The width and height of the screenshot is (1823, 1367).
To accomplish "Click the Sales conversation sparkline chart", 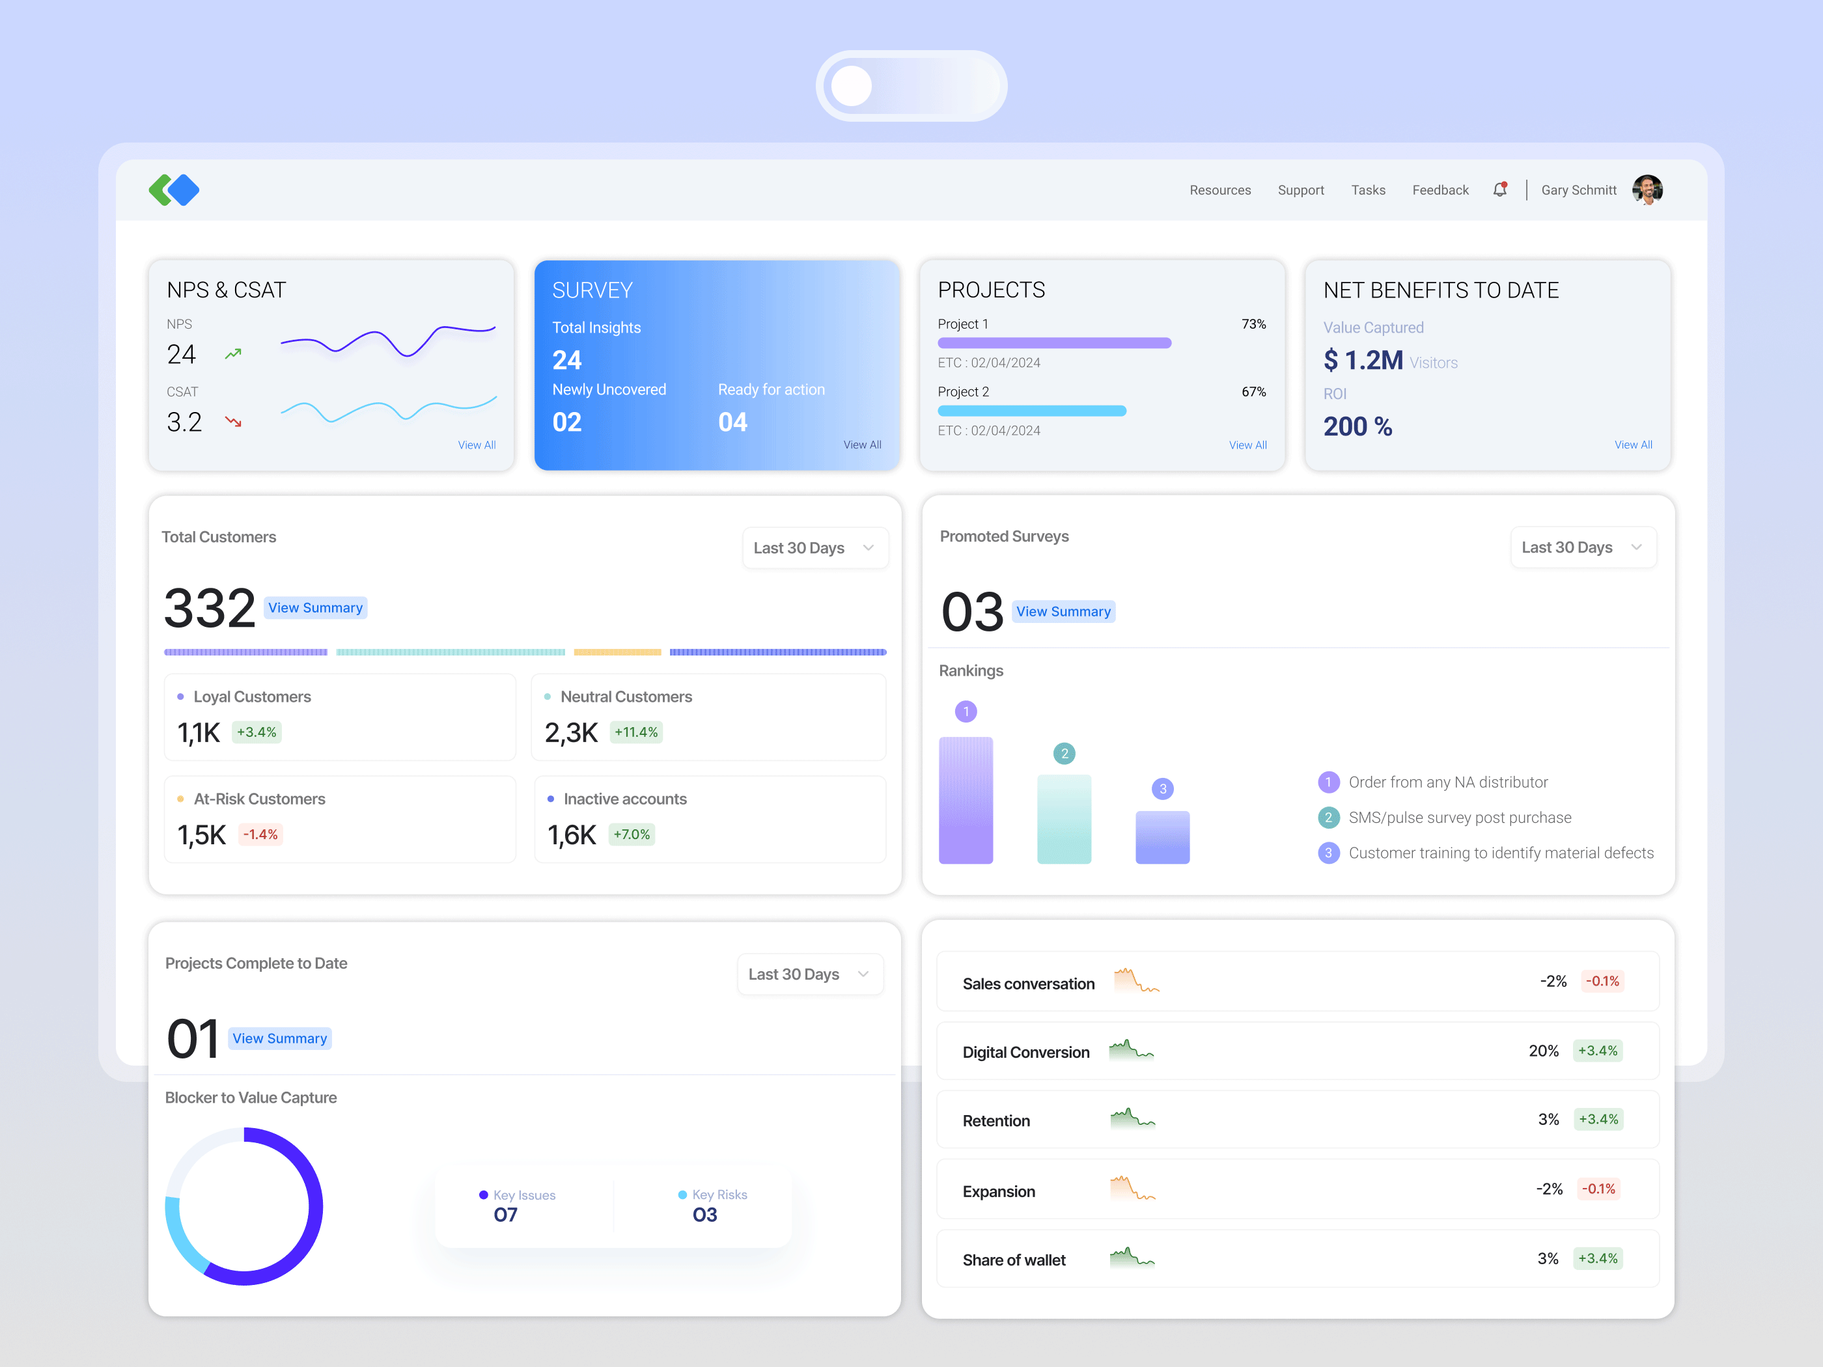I will click(1137, 982).
